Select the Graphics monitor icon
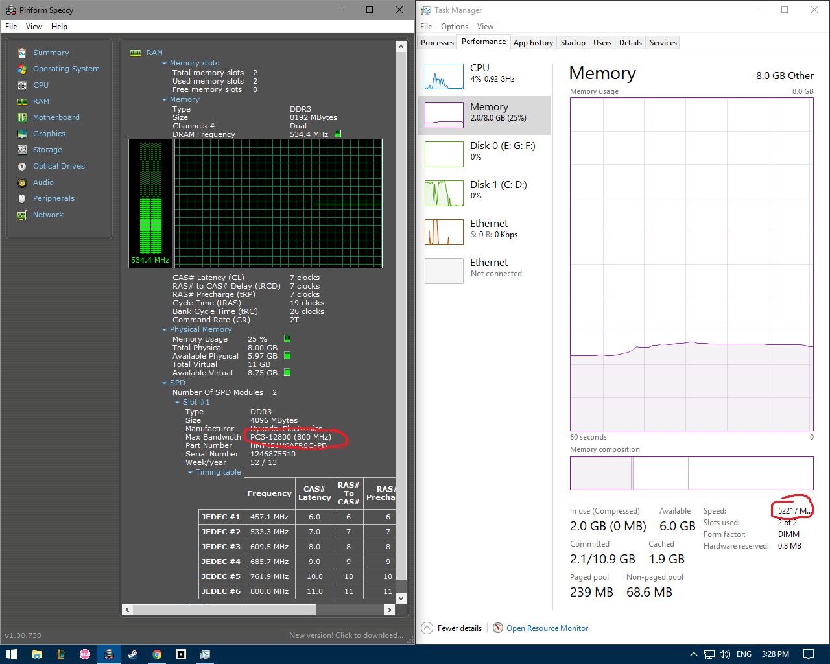 tap(22, 134)
